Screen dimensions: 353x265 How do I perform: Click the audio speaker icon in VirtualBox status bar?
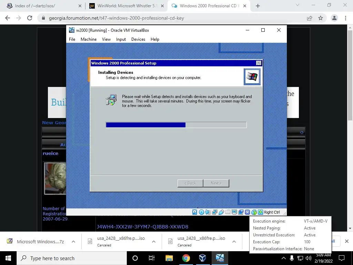(208, 212)
